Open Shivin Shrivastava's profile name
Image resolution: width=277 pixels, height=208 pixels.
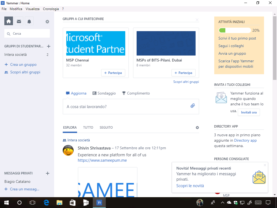click(94, 148)
